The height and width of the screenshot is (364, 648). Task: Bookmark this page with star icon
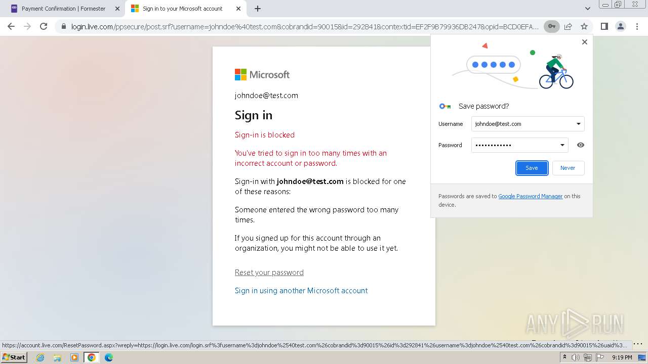coord(584,26)
